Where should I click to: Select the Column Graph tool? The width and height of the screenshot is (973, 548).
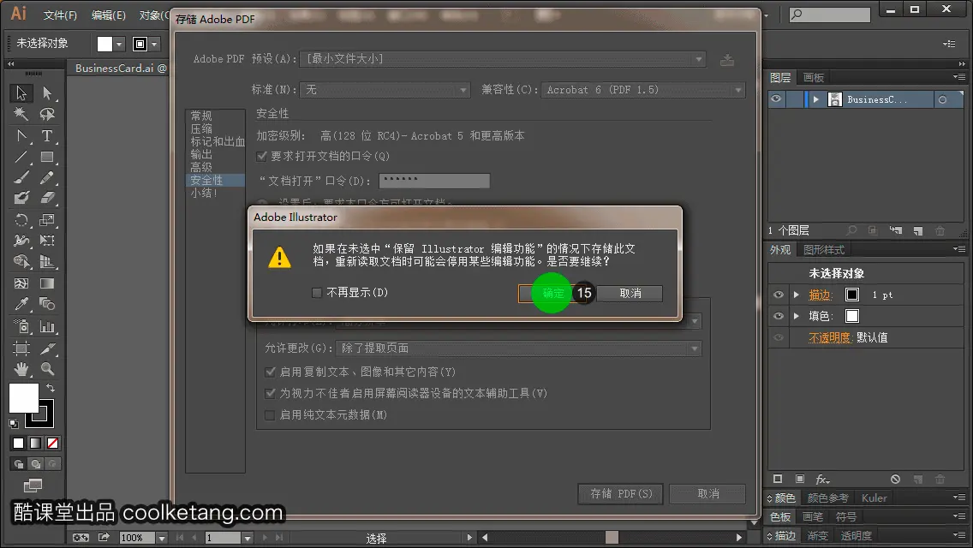[x=47, y=326]
